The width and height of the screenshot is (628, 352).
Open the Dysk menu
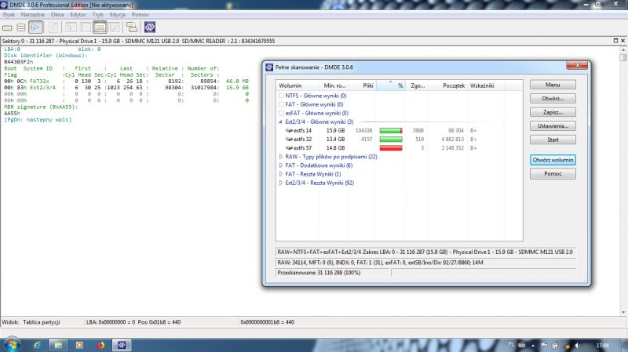pos(9,14)
